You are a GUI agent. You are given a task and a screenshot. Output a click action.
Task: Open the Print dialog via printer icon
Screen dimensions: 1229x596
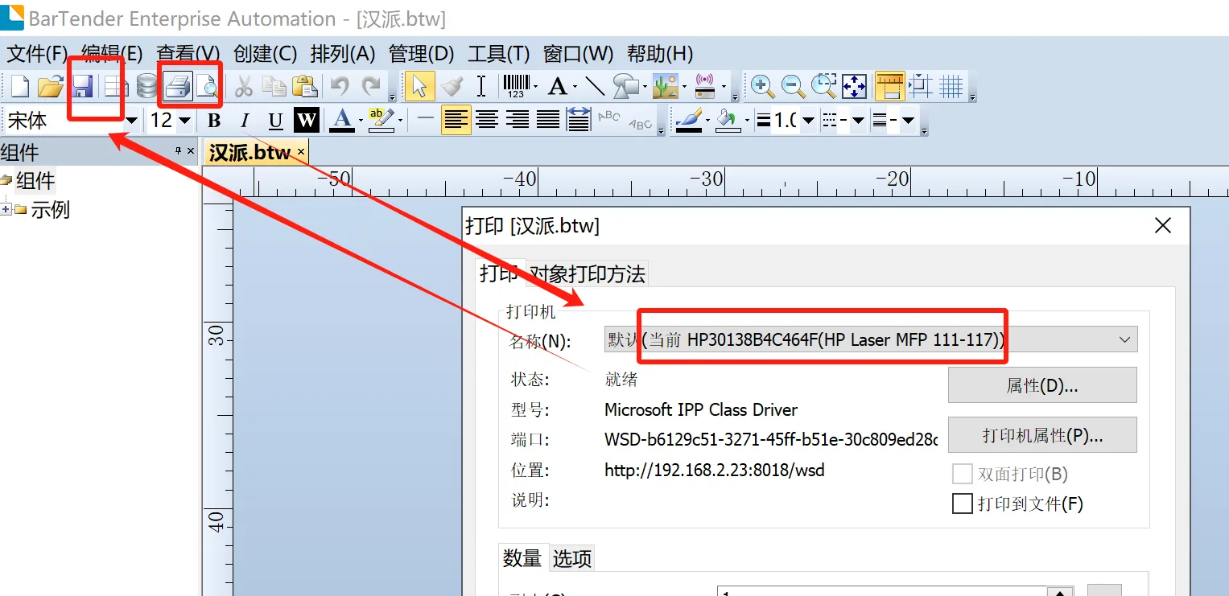click(x=178, y=86)
